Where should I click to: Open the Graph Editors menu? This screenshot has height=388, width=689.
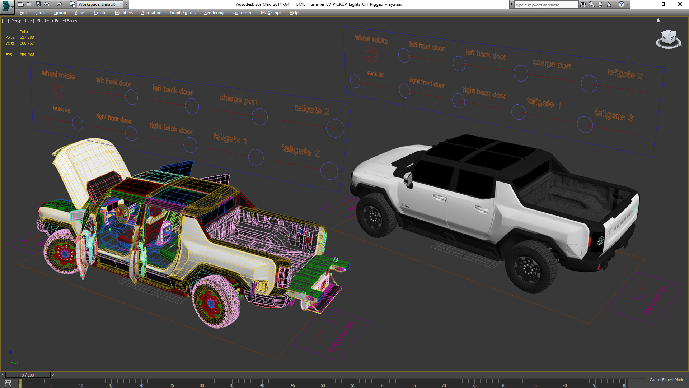183,13
